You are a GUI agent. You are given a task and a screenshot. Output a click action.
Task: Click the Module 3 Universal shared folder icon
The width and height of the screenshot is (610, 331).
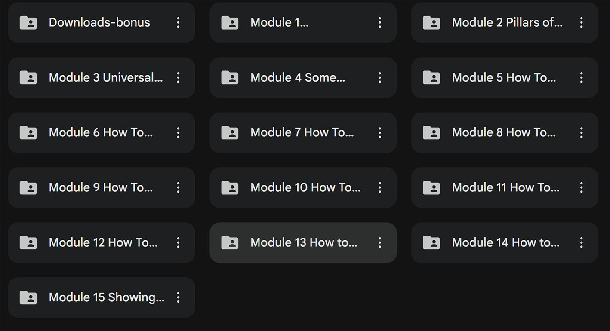[28, 78]
